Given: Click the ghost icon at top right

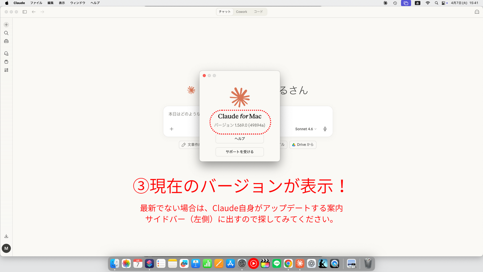Looking at the screenshot, I should click(x=477, y=12).
